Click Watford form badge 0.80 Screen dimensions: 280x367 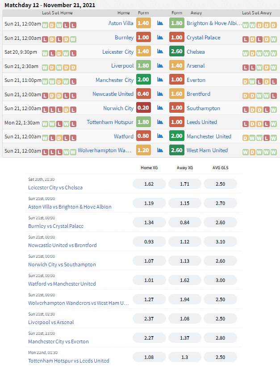coord(143,136)
